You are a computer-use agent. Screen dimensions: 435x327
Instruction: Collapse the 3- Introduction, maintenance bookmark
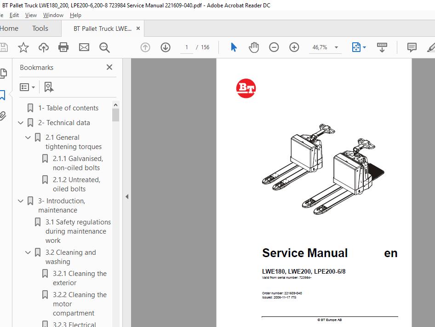pos(21,201)
